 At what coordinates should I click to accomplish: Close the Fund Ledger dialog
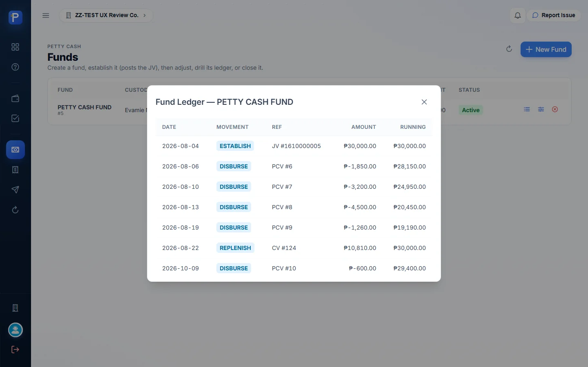coord(424,102)
